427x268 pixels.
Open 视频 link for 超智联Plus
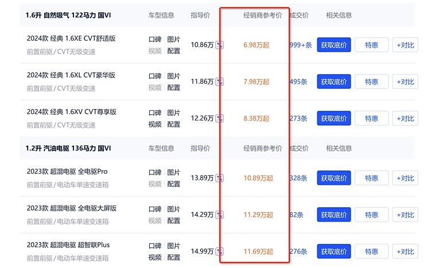(x=155, y=258)
